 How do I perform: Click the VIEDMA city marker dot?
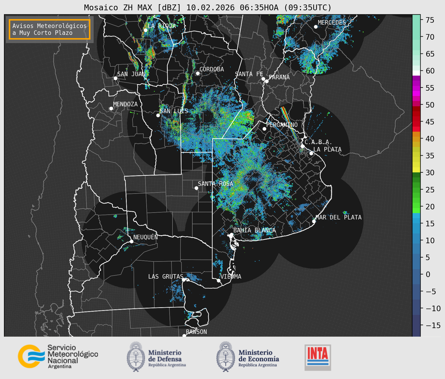pos(219,280)
